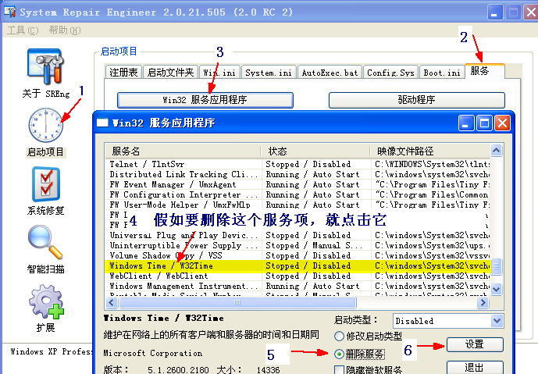Select the Windows Time / W32Time row
The width and height of the screenshot is (538, 374).
[x=298, y=265]
